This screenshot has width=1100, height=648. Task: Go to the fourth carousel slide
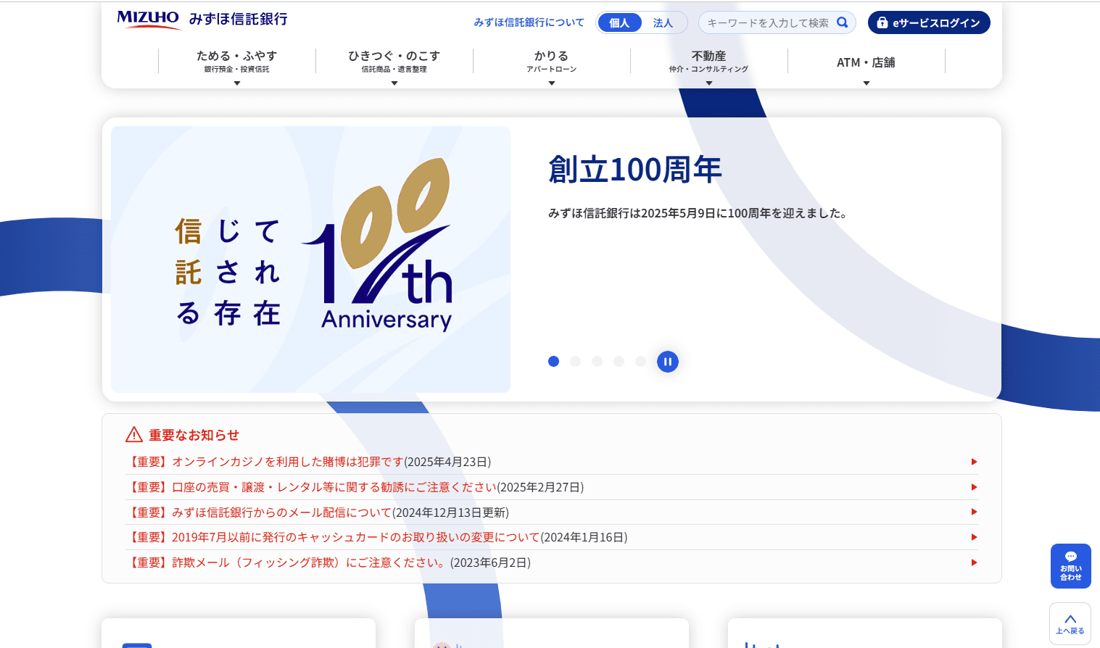click(x=619, y=361)
